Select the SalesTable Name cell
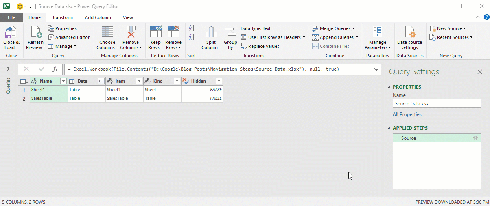This screenshot has height=206, width=490. tap(49, 98)
